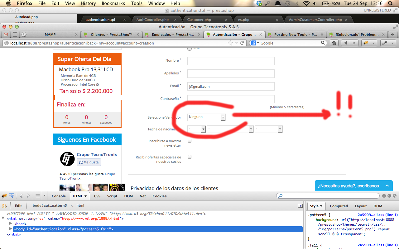Viewport: 399px width, 249px height.
Task: Open the Firebug command line list icon
Action: coord(38,196)
